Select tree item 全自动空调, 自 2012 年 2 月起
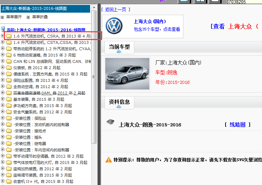The width and height of the screenshot is (262, 185). [x=41, y=87]
